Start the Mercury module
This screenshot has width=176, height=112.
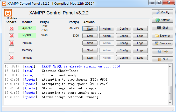click(x=90, y=50)
